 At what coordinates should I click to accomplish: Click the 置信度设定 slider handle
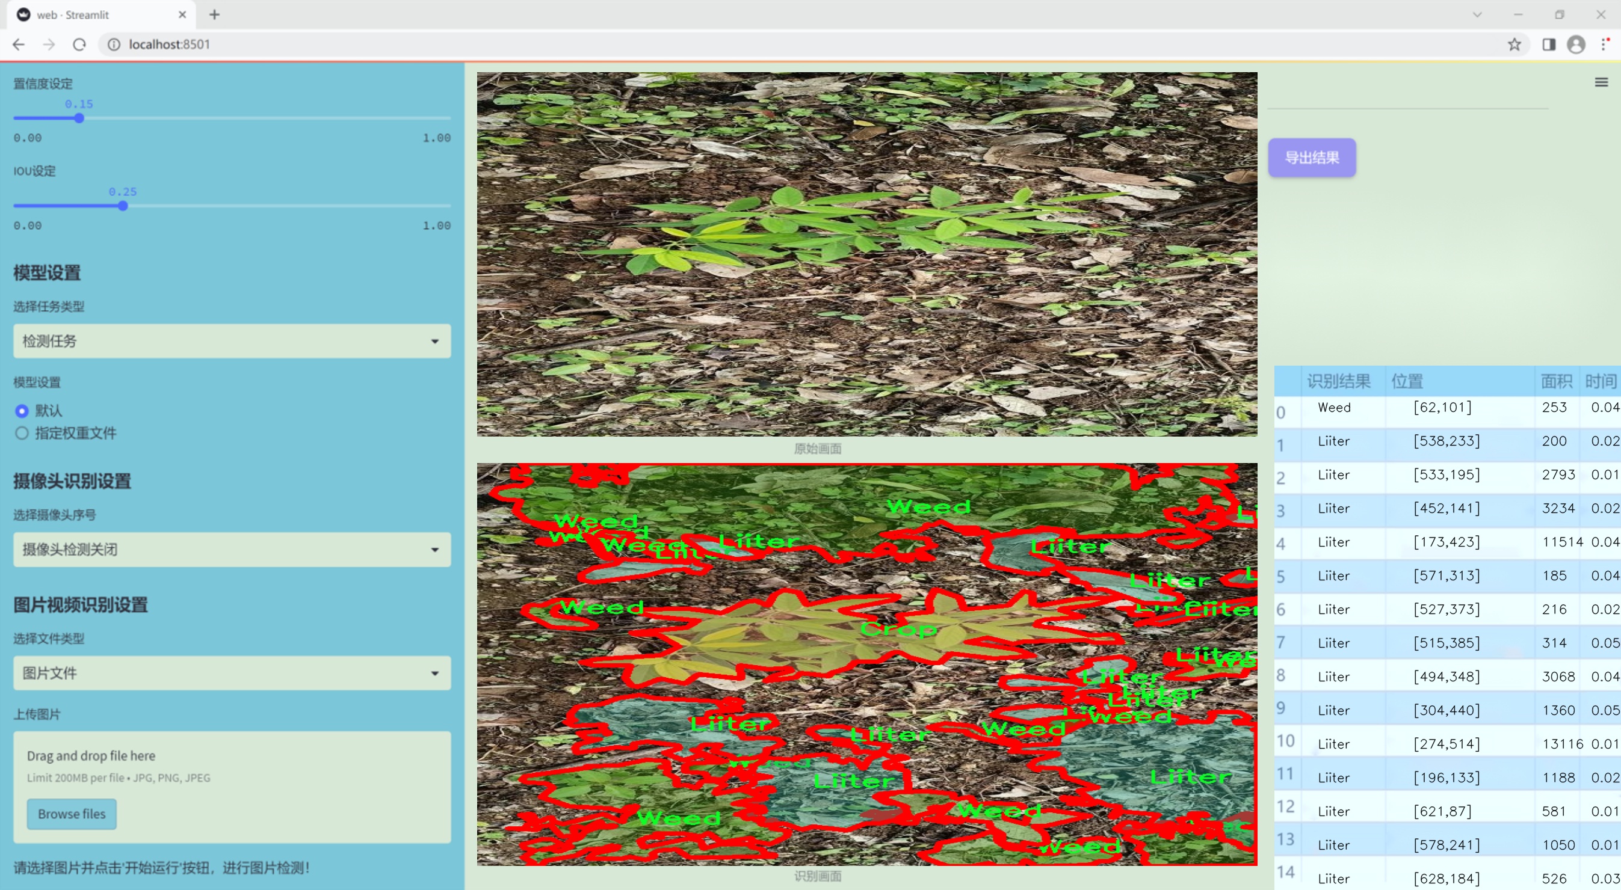[79, 118]
